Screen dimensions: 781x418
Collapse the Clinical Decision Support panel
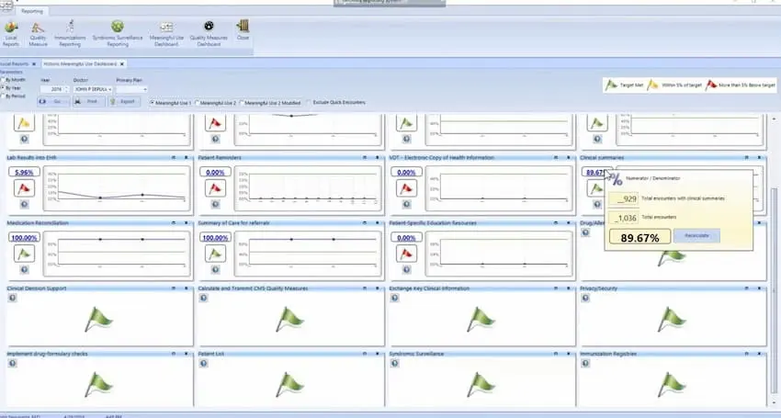coord(174,288)
